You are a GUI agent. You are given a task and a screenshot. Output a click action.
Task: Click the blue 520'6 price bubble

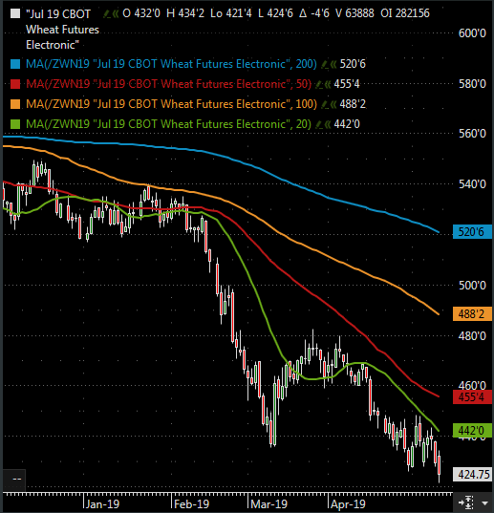(x=472, y=231)
